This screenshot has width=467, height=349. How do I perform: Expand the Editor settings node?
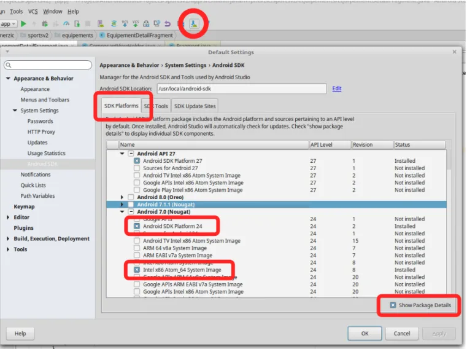pos(8,217)
